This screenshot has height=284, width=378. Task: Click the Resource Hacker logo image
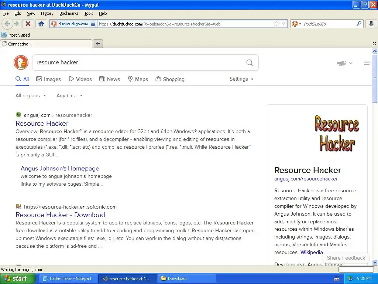coord(337,133)
